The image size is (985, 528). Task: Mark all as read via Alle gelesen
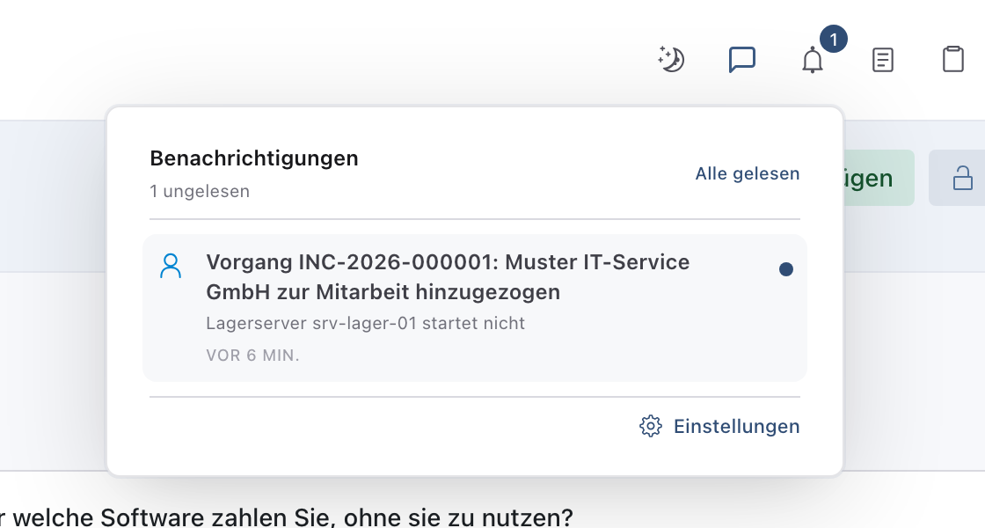pyautogui.click(x=748, y=173)
